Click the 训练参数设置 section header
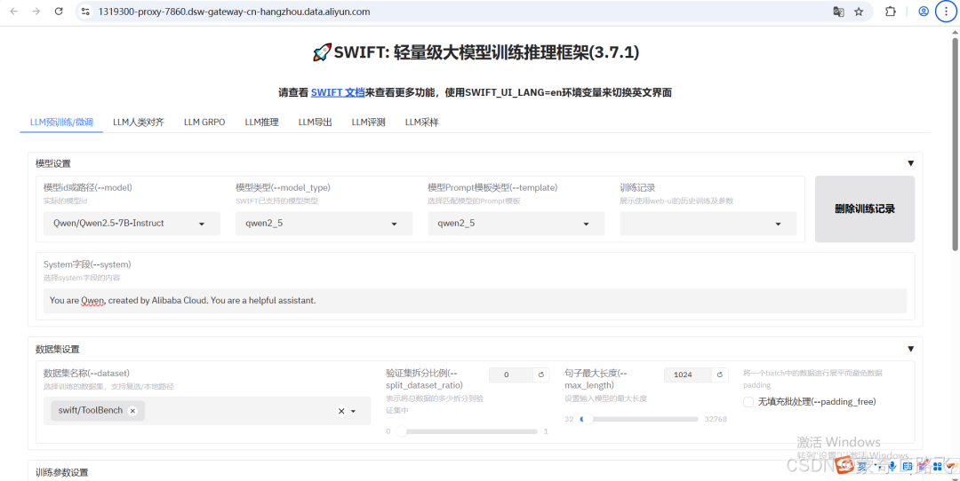Image resolution: width=960 pixels, height=481 pixels. (62, 472)
